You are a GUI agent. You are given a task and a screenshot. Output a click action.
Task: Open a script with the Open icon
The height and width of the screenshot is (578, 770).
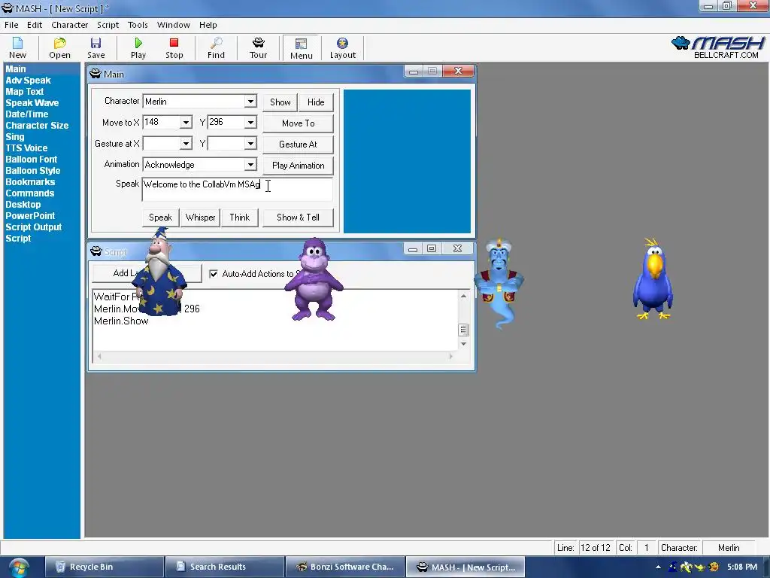59,48
